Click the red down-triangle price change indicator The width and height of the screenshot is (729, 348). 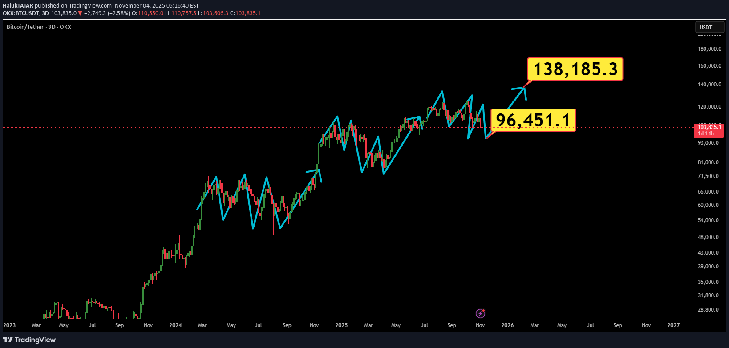coord(80,13)
